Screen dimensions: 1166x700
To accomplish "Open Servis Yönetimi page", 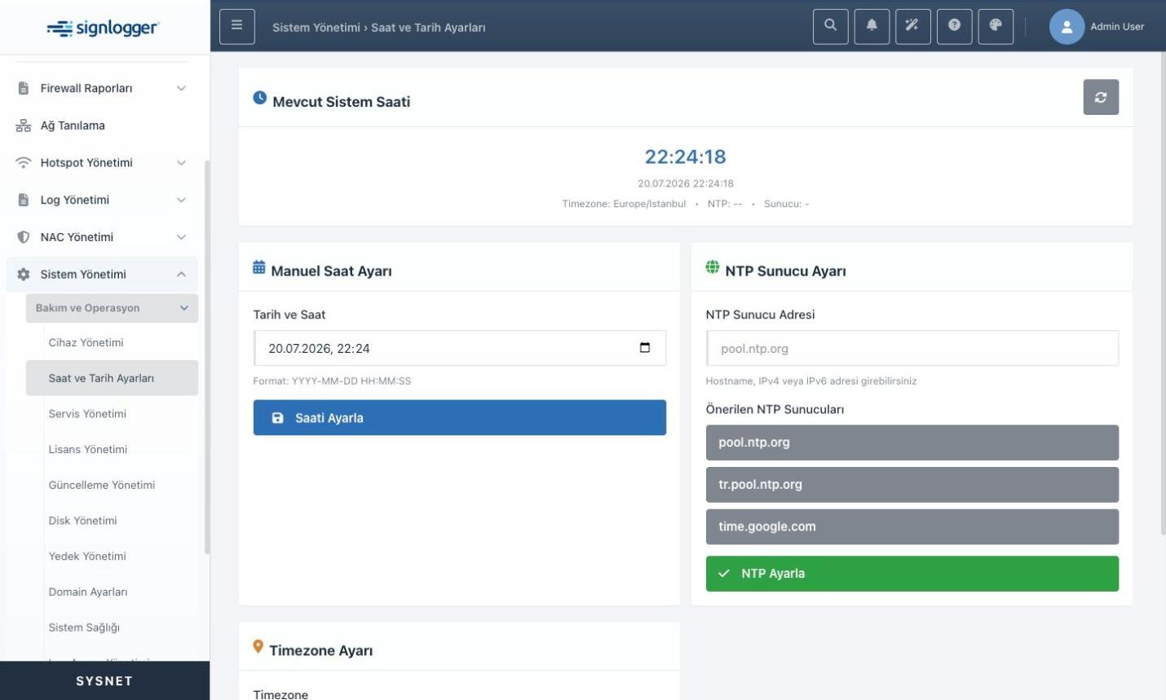I will pyautogui.click(x=87, y=414).
